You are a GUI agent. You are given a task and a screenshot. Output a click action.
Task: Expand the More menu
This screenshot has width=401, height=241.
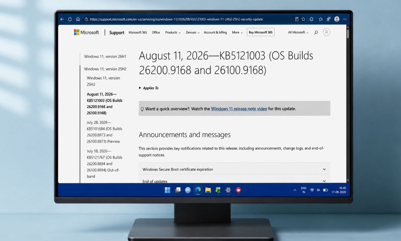click(x=237, y=32)
